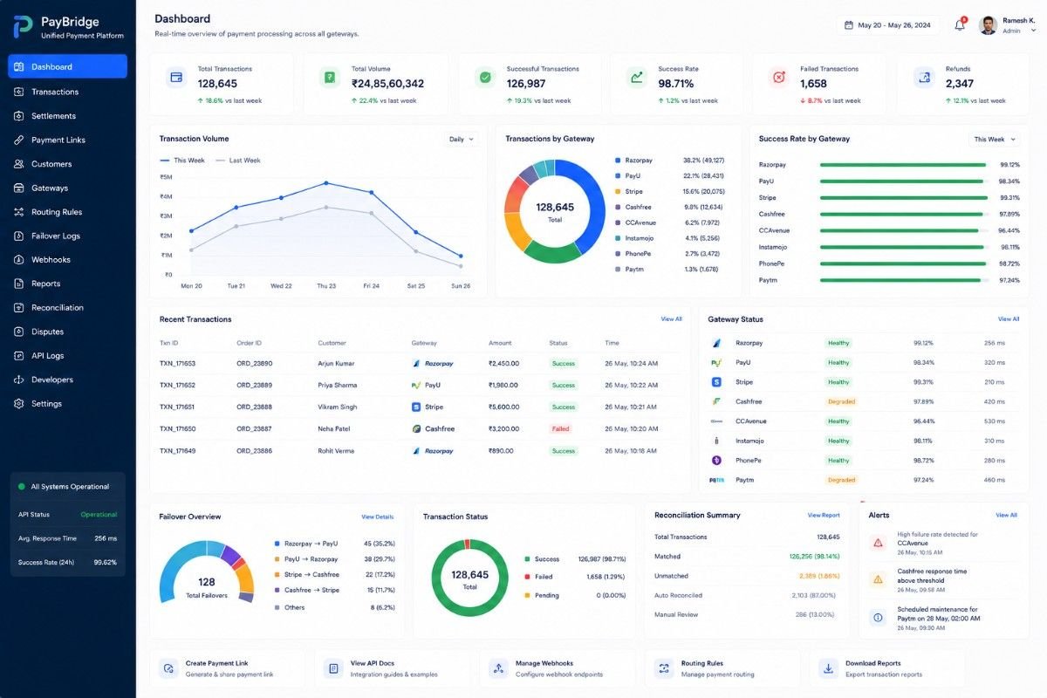The image size is (1047, 698).
Task: Click the CCAvenue high failure alert icon
Action: [x=879, y=543]
